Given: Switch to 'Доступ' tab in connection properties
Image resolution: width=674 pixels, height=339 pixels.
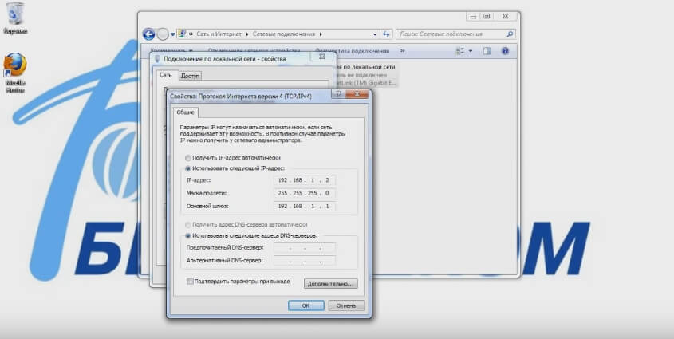Looking at the screenshot, I should click(190, 76).
